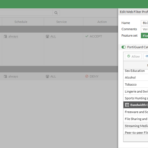Screen dimensions: 148x148
Task: Sort by the Action column header
Action: click(102, 22)
